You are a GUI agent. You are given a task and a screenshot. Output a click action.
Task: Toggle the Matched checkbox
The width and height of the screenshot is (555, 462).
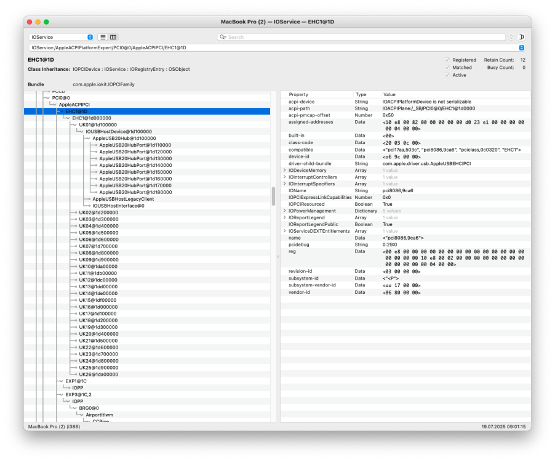click(x=447, y=67)
